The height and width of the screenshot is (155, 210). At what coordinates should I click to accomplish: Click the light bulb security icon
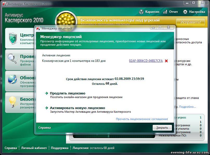[12, 102]
